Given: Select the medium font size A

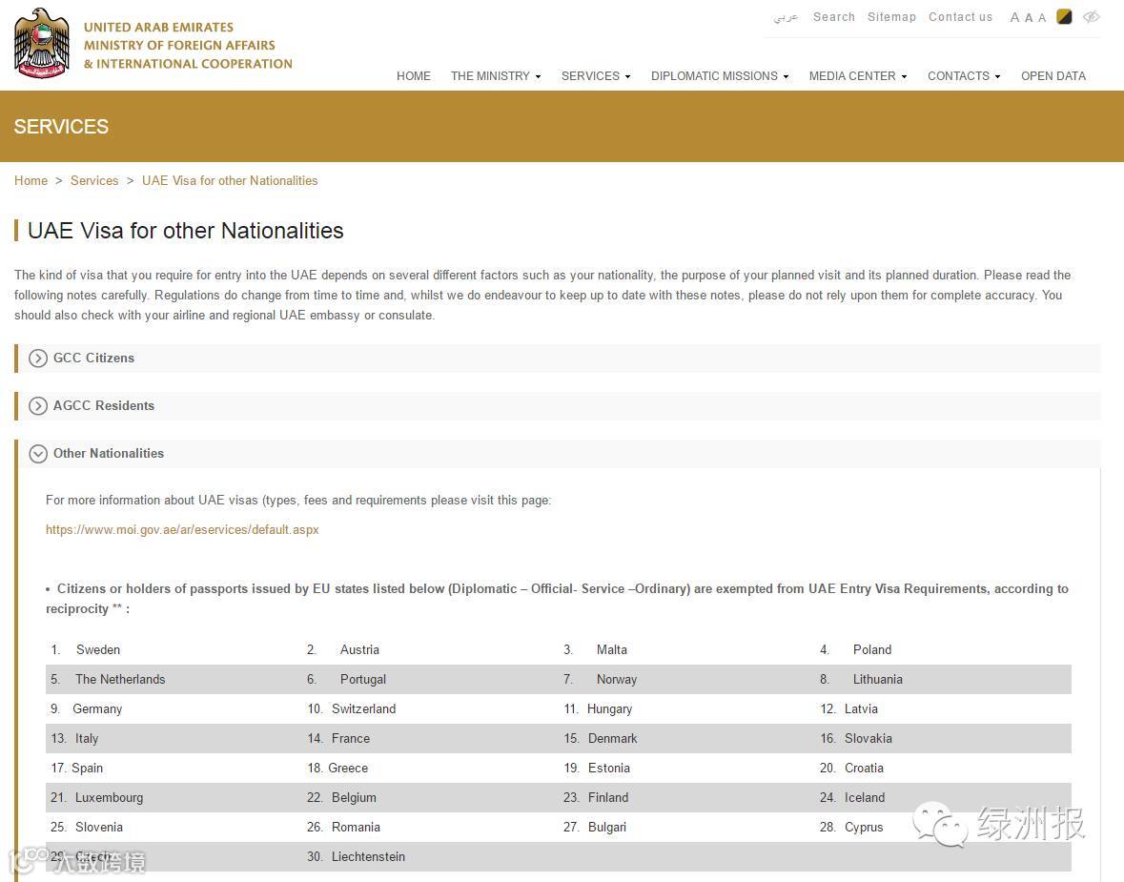Looking at the screenshot, I should point(1029,18).
